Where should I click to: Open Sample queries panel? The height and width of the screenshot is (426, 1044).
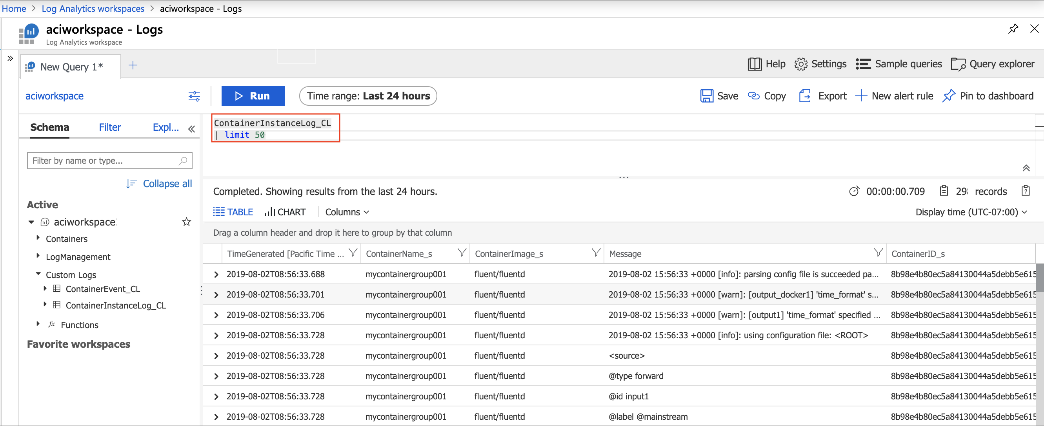[x=900, y=65]
